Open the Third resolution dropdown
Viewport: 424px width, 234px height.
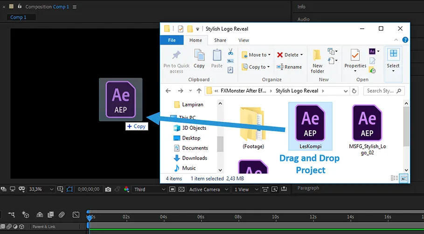[150, 189]
